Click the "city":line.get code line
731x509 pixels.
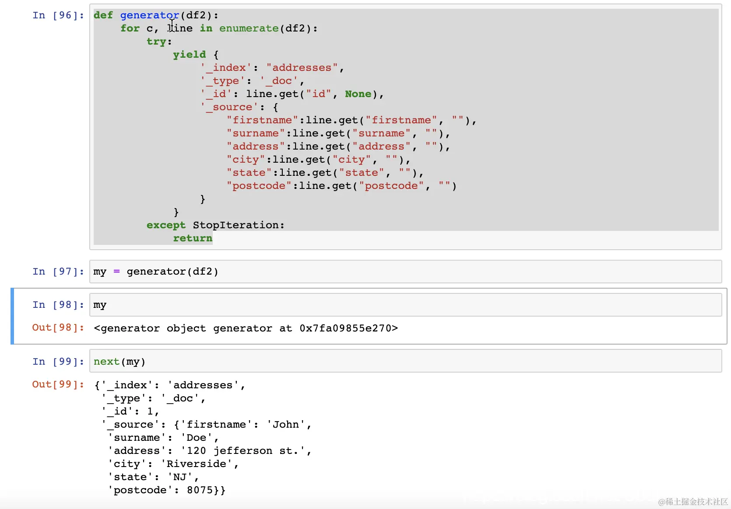click(318, 160)
